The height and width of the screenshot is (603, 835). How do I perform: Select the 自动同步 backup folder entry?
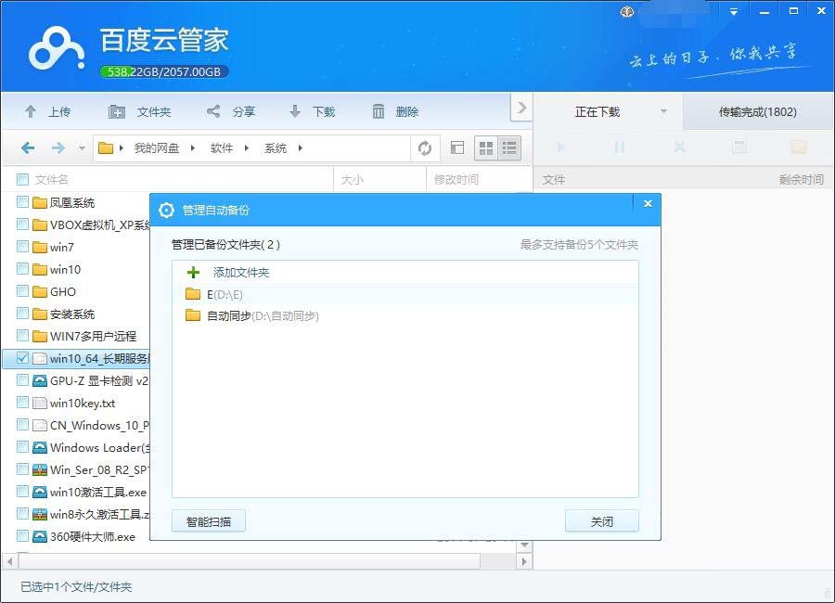405,316
